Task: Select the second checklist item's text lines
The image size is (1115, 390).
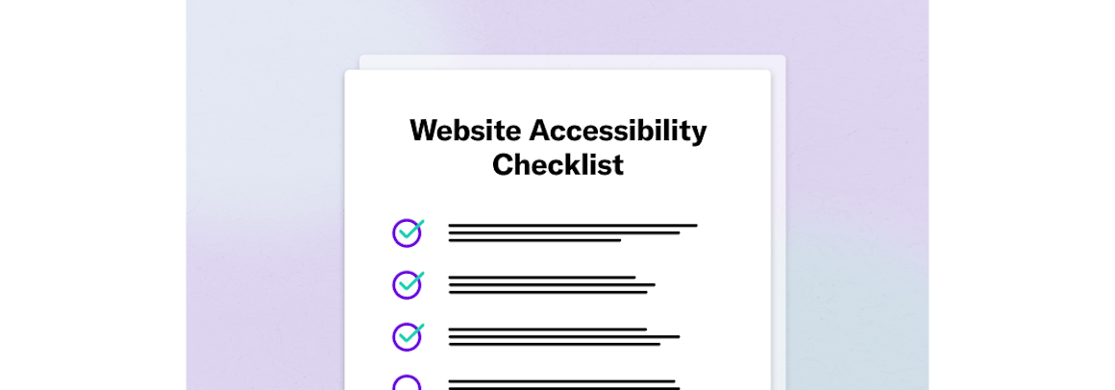Action: 551,284
